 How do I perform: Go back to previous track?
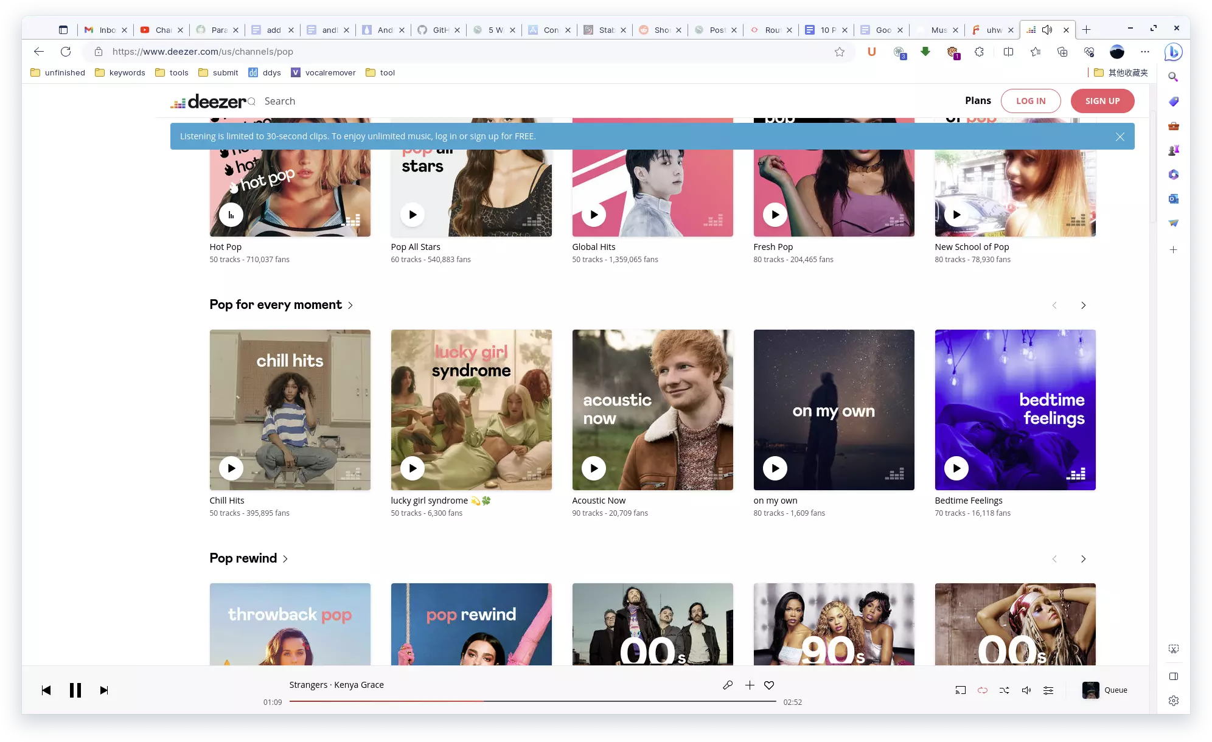coord(46,690)
